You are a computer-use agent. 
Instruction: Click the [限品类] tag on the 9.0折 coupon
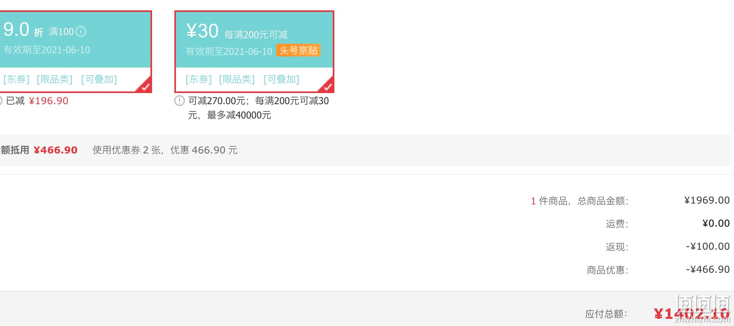coord(55,79)
